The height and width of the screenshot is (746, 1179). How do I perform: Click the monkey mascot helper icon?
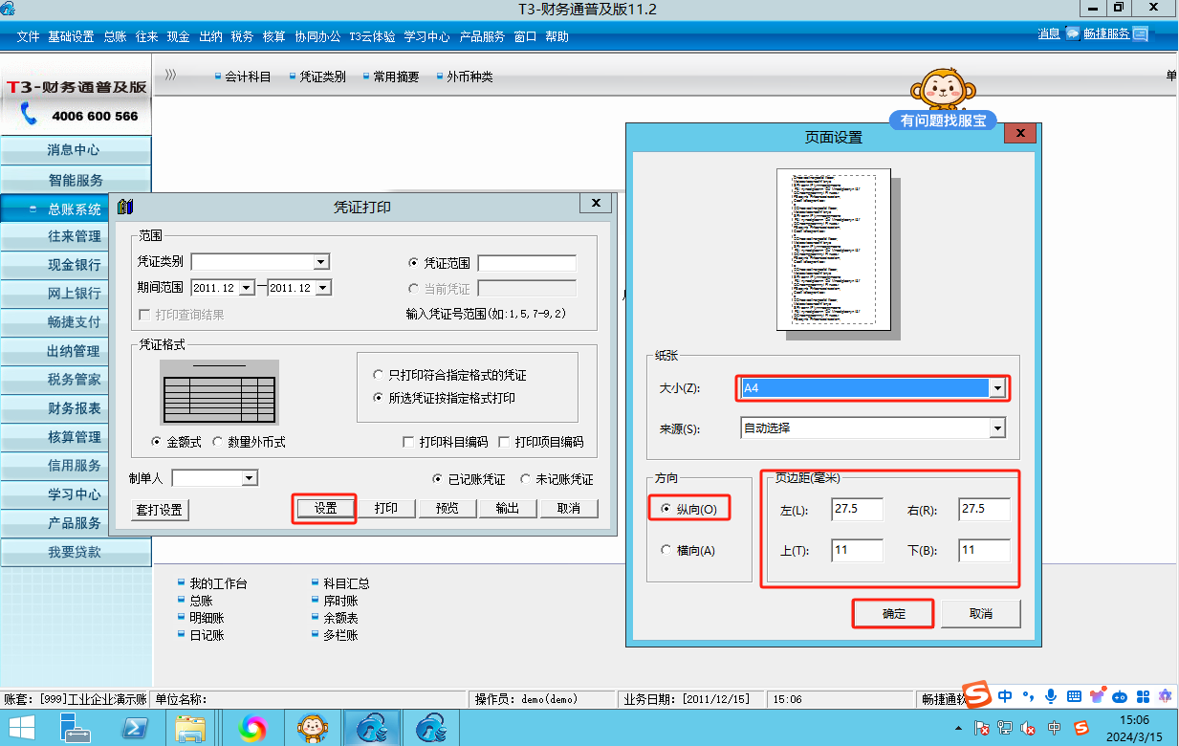pos(943,90)
